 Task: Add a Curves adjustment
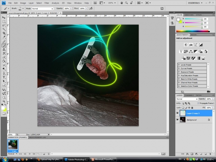pos(195,45)
